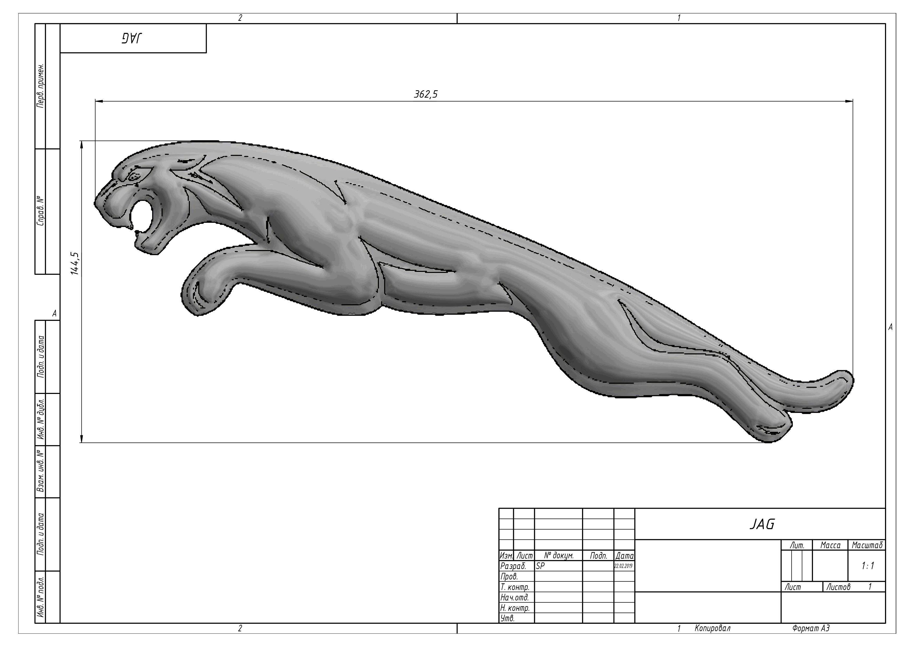This screenshot has width=915, height=647.
Task: Select the 362,5 length dimension value
Action: (x=426, y=94)
